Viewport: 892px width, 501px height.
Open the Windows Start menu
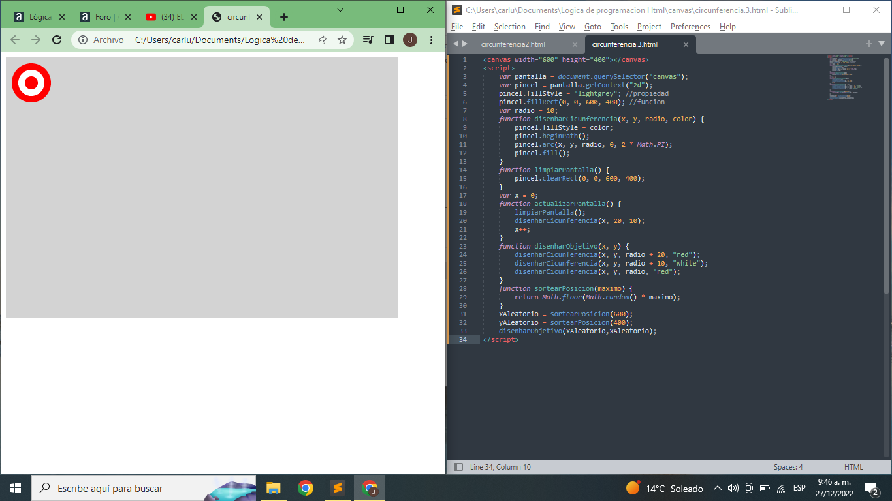16,488
